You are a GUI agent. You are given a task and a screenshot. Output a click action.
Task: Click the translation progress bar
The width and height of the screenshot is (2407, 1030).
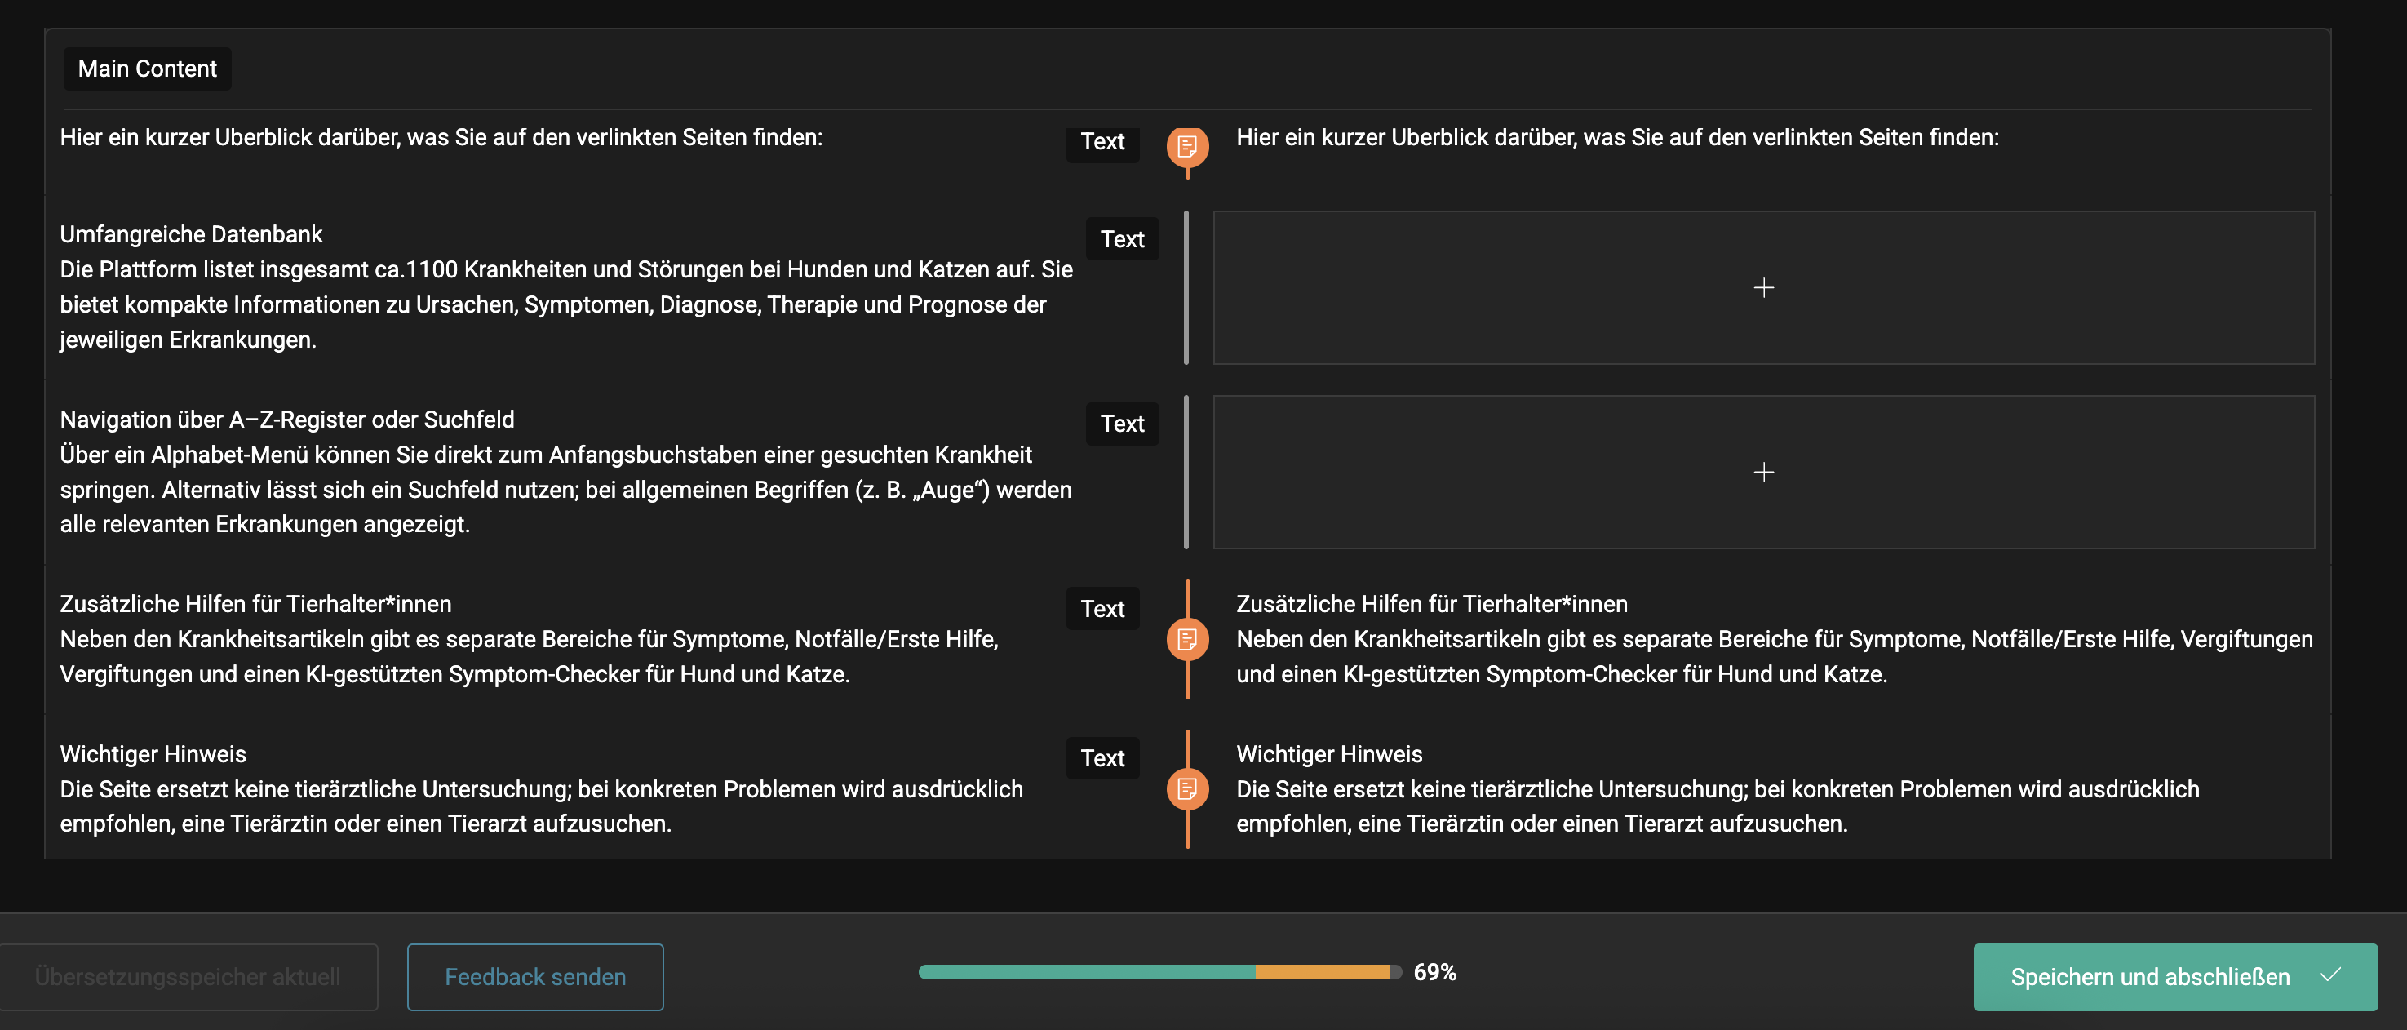[x=1159, y=972]
